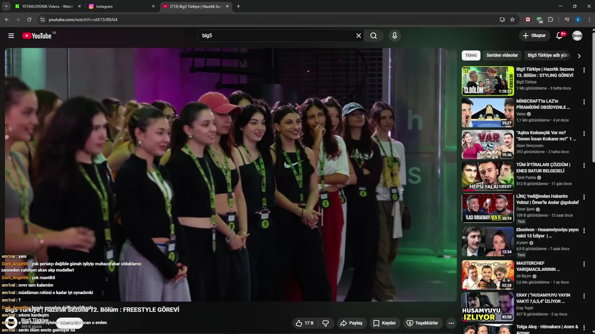This screenshot has width=595, height=334.
Task: Open more actions ellipsis under video
Action: pyautogui.click(x=451, y=323)
